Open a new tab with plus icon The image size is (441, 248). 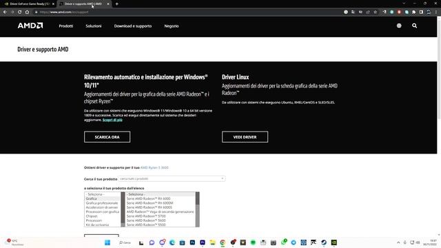116,4
